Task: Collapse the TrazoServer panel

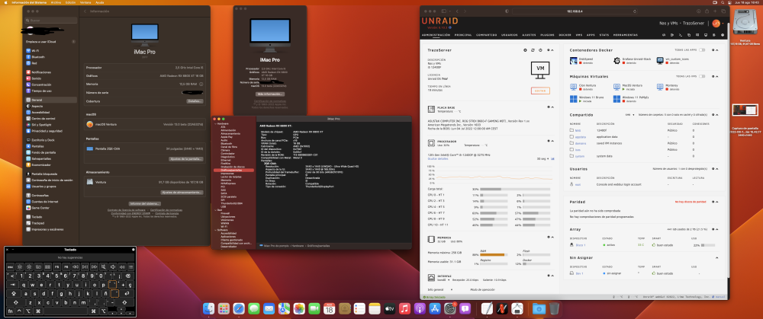Action: [x=552, y=50]
